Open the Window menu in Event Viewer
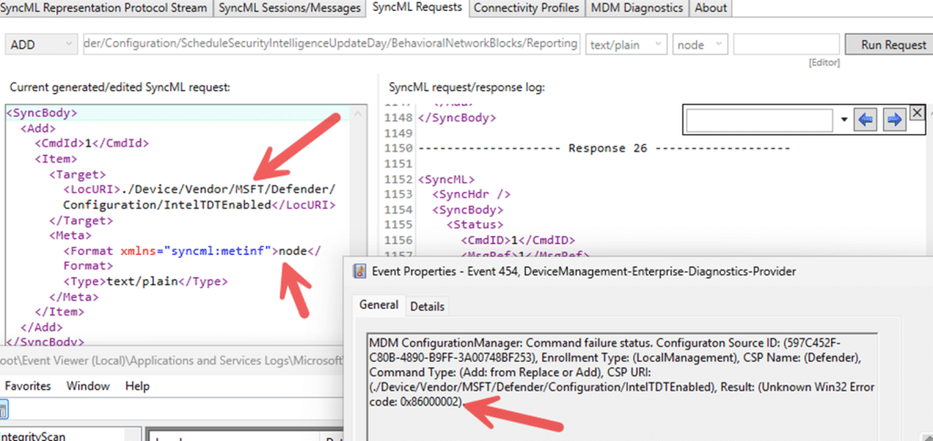 coord(87,386)
